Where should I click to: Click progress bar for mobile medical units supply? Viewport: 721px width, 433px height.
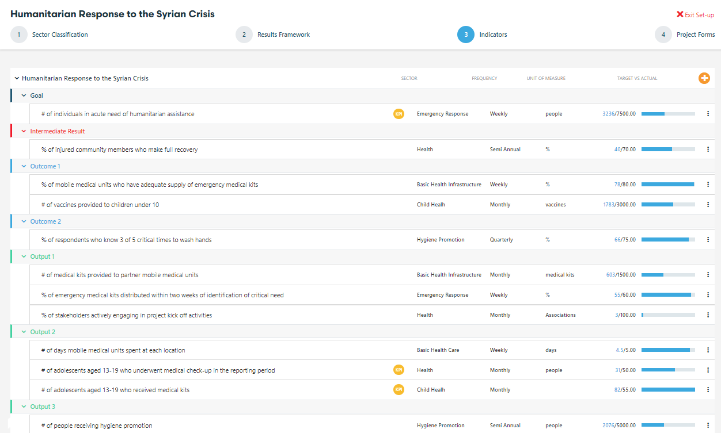tap(668, 185)
